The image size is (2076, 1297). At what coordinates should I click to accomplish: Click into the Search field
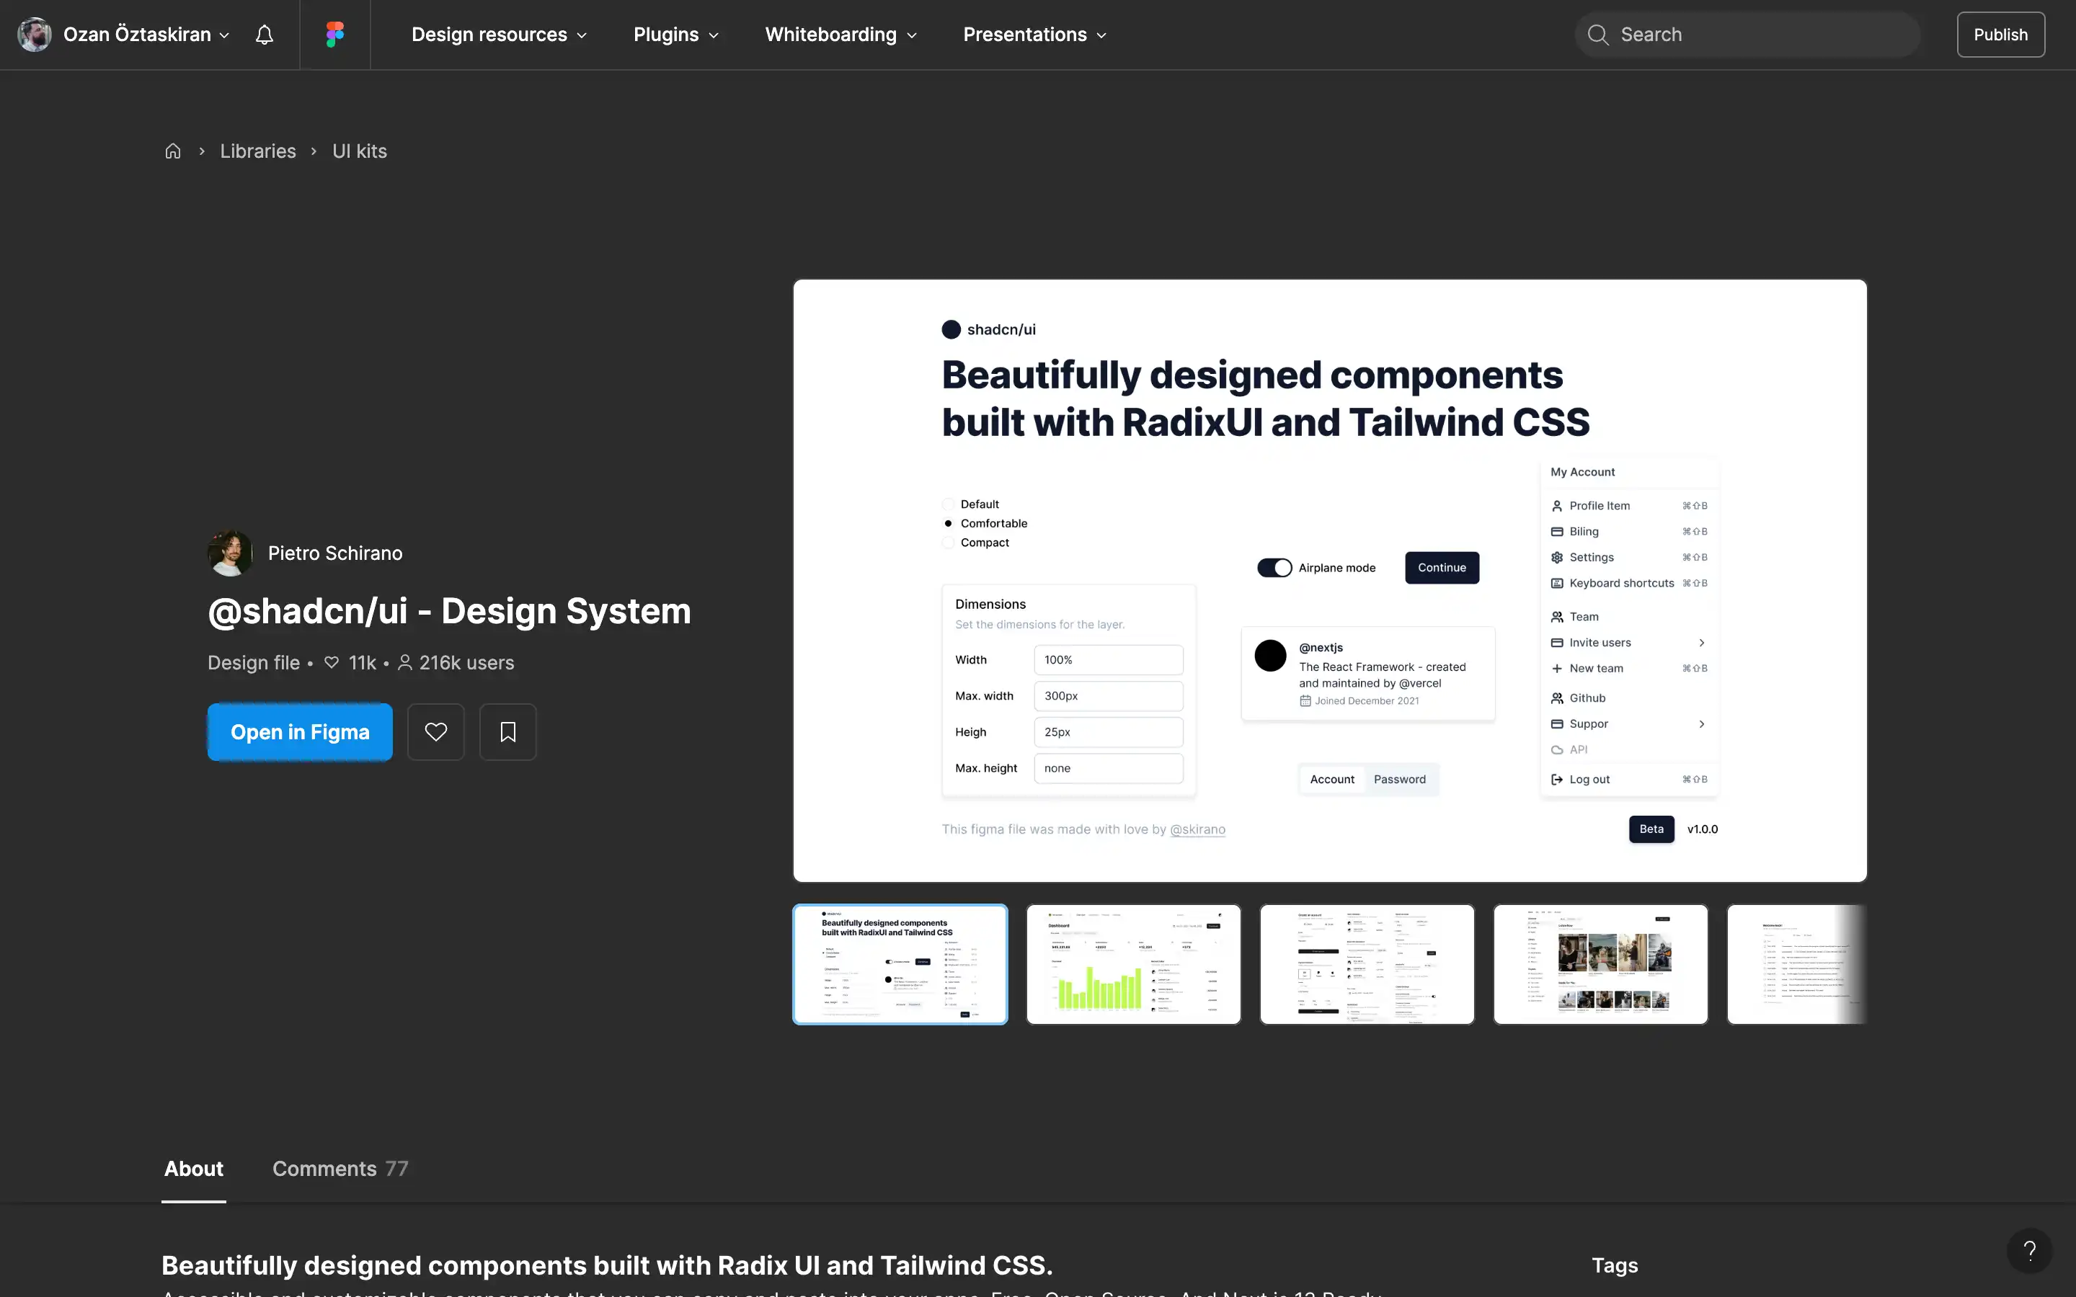click(x=1747, y=35)
